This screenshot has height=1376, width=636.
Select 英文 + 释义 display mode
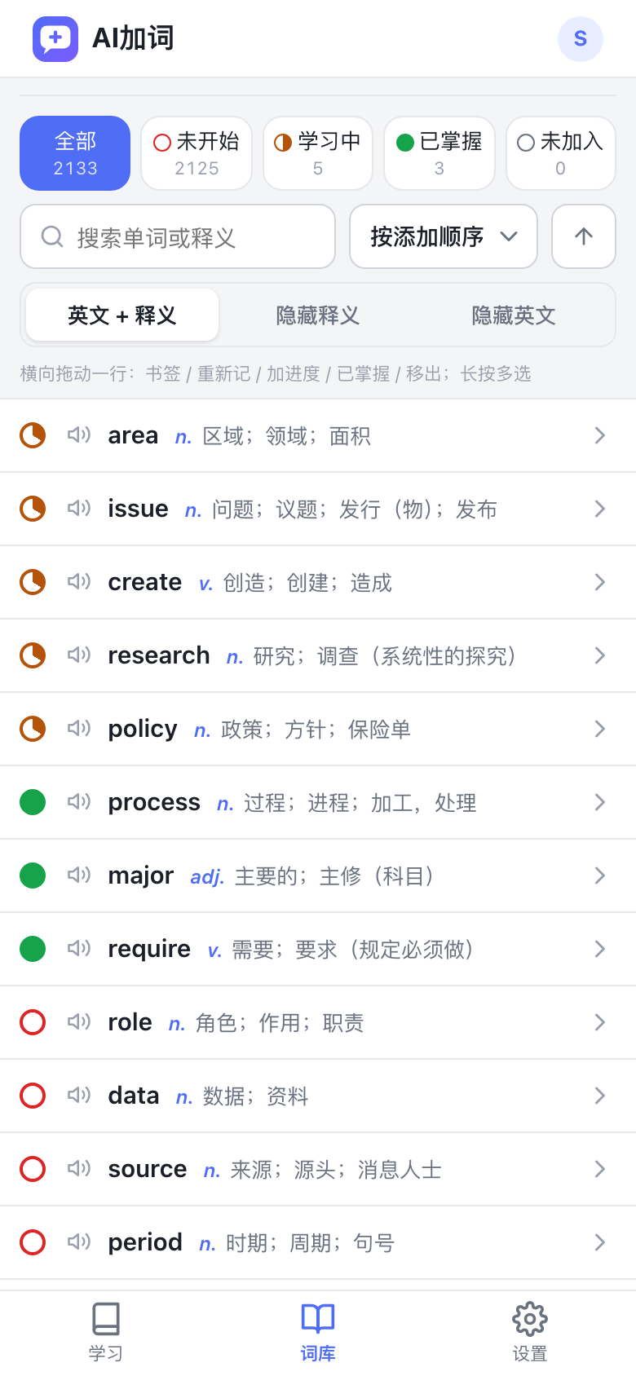coord(122,315)
